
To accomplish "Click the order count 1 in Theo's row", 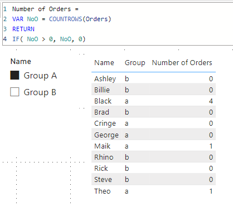I will tap(211, 191).
